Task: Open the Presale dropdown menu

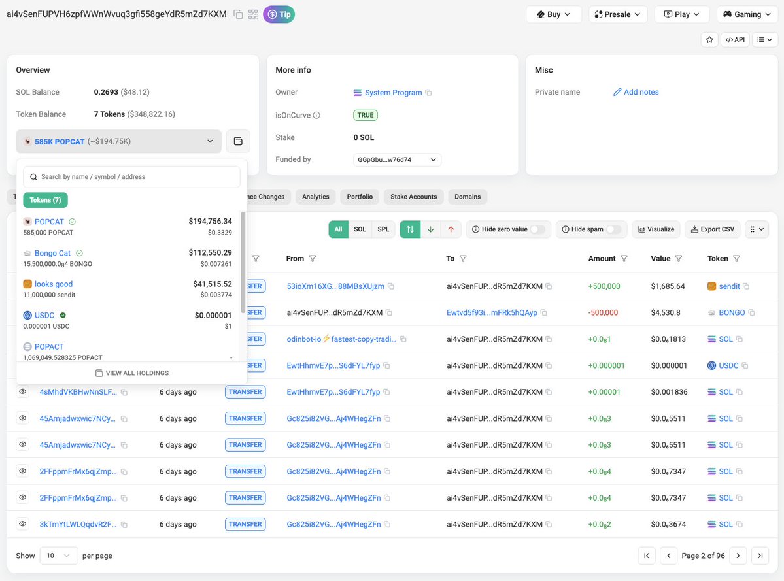Action: pos(617,14)
